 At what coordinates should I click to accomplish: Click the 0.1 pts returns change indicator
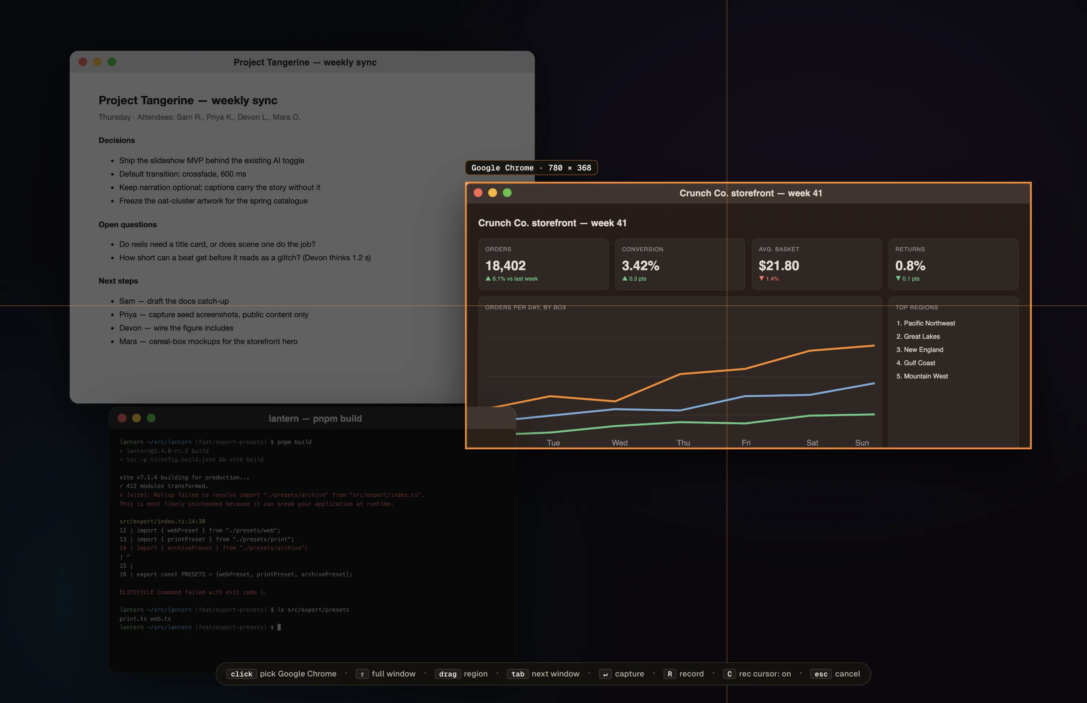coord(907,278)
